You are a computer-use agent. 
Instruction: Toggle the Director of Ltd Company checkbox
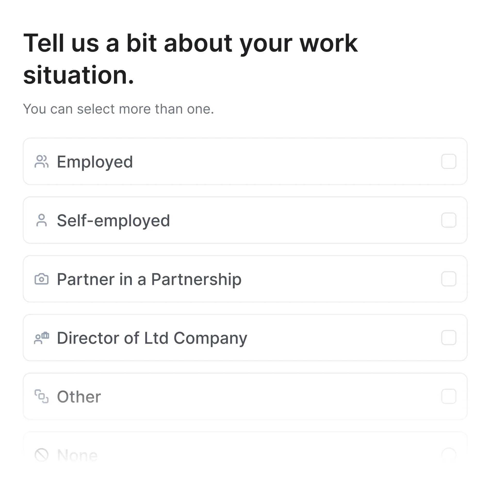tap(449, 338)
